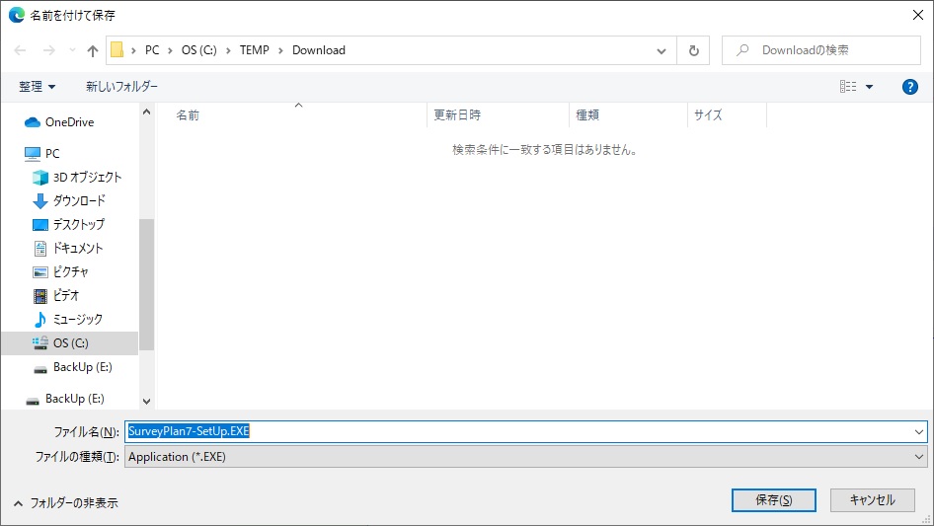
Task: Select PC in the navigation tree
Action: pos(52,154)
